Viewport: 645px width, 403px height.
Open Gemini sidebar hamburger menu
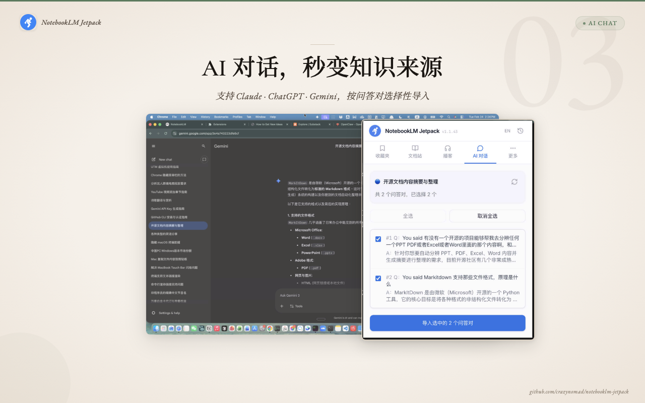point(153,146)
